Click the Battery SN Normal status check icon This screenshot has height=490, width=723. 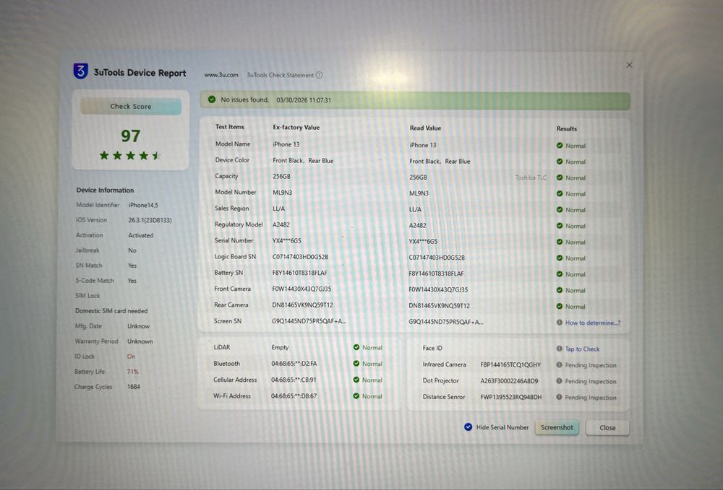tap(560, 274)
